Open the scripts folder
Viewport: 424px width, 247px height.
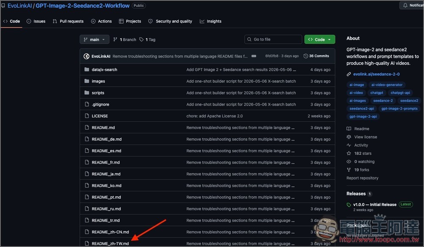98,93
